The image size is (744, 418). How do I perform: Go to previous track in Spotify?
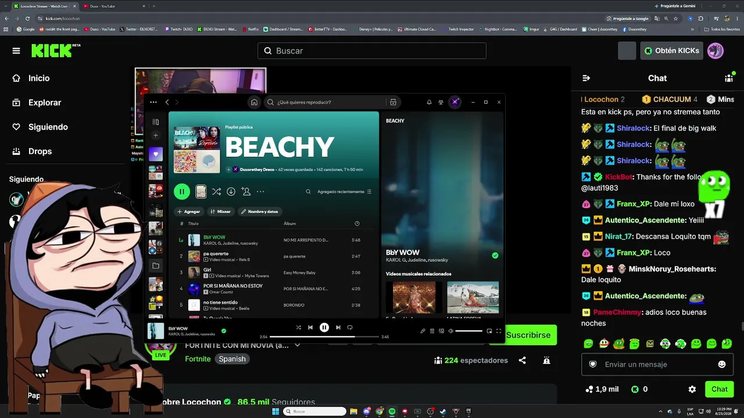(310, 327)
